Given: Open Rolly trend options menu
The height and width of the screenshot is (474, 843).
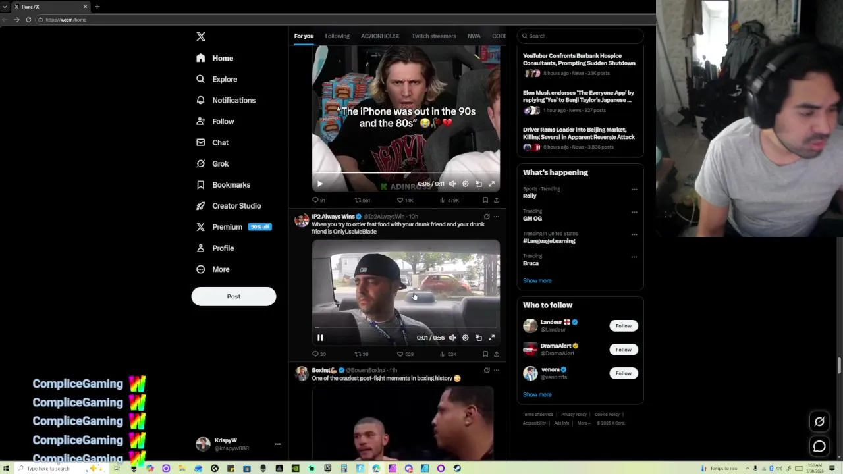Looking at the screenshot, I should [634, 190].
